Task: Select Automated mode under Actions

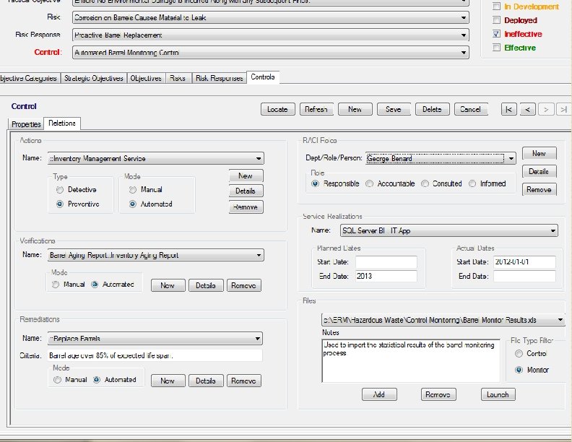Action: pos(133,204)
